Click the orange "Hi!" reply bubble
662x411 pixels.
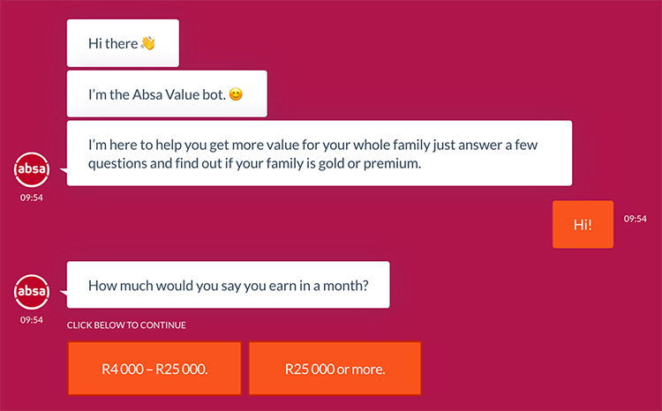[583, 224]
